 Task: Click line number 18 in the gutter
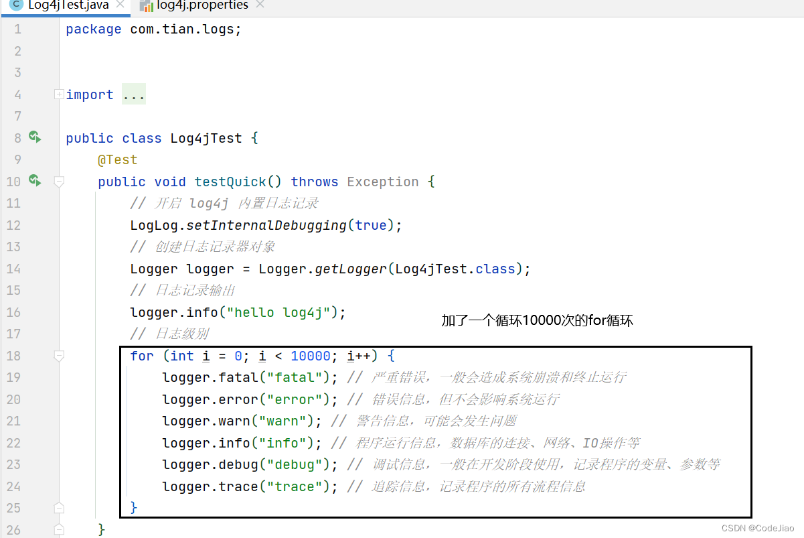click(x=13, y=356)
